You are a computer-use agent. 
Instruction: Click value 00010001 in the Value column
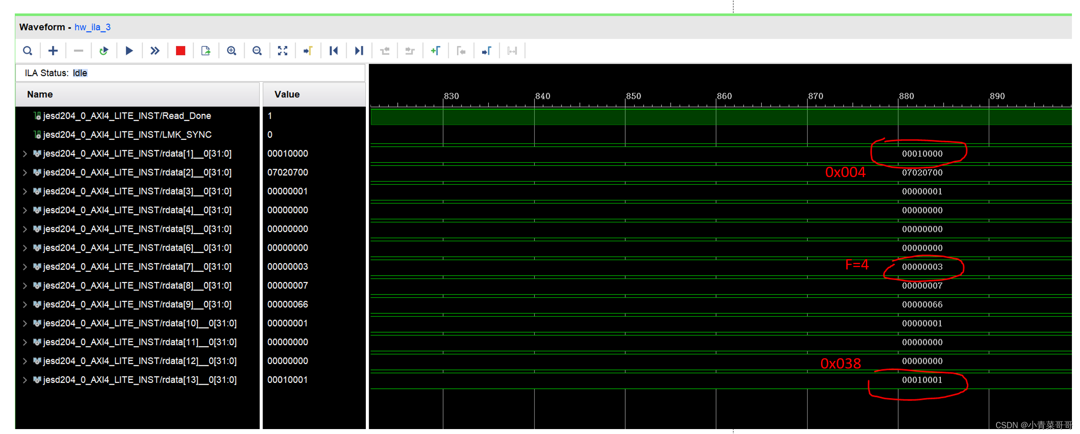[x=288, y=380]
